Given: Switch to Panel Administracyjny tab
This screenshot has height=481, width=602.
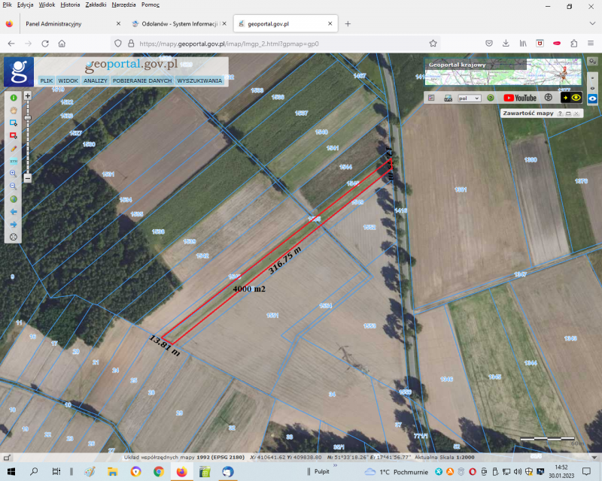Looking at the screenshot, I should pyautogui.click(x=54, y=24).
